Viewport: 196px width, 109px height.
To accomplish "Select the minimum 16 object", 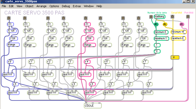I will coord(179,32).
